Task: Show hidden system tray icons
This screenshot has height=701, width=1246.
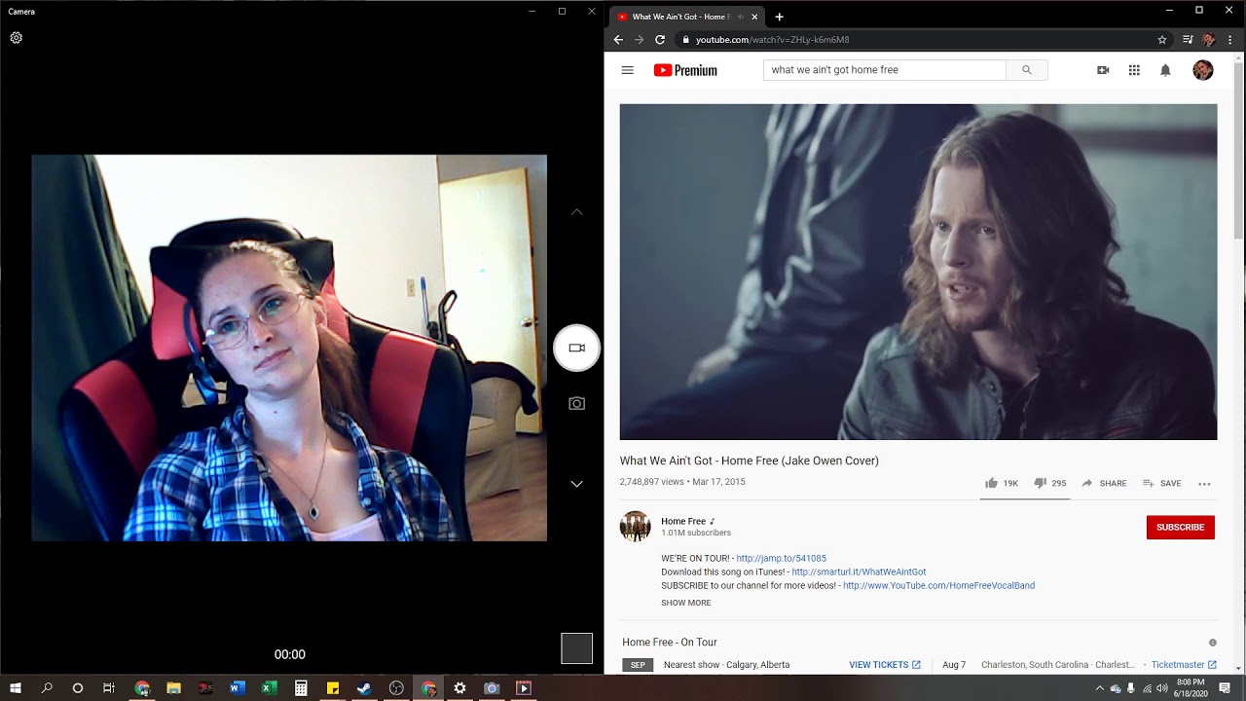Action: [1100, 688]
